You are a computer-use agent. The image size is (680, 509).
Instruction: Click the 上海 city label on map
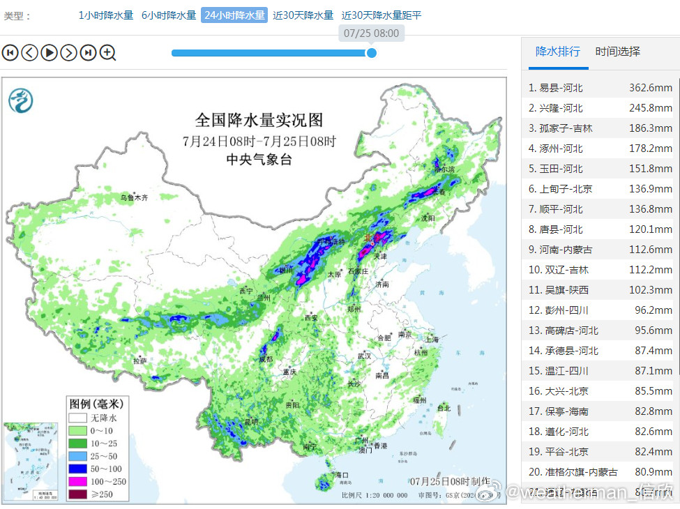coord(432,340)
